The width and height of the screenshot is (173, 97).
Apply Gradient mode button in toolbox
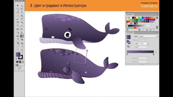(20, 62)
